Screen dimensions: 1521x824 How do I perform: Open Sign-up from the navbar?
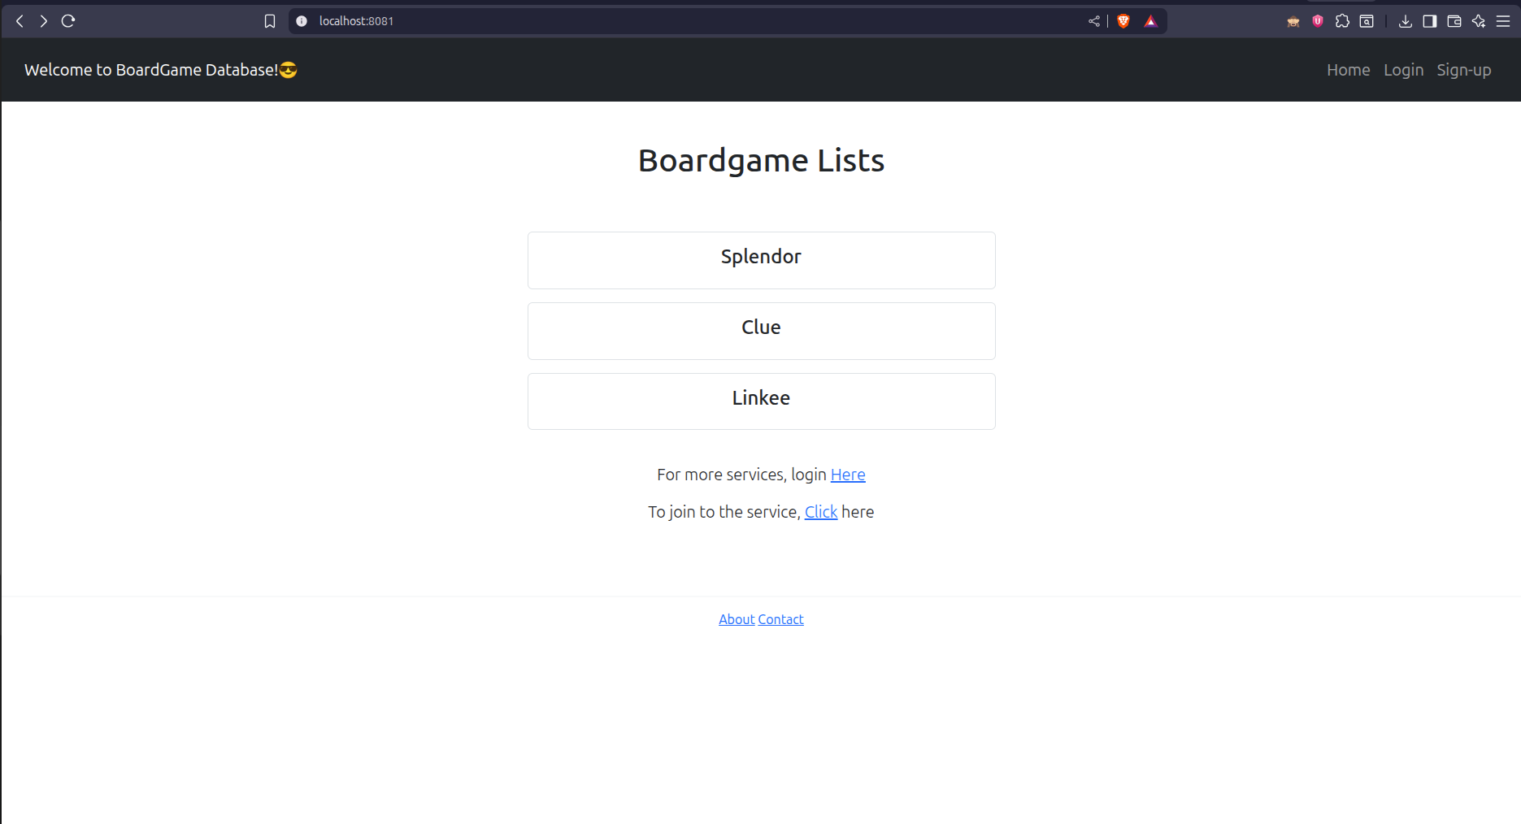click(x=1463, y=70)
